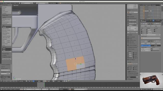Toggle Mirror modifier Clipping checkbox
The height and width of the screenshot is (91, 163).
pyautogui.click(x=147, y=31)
